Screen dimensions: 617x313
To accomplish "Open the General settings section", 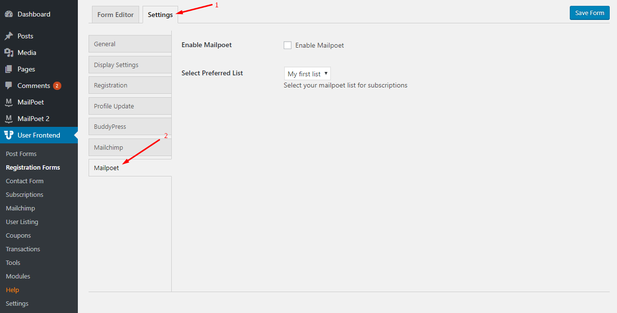I will pos(130,44).
